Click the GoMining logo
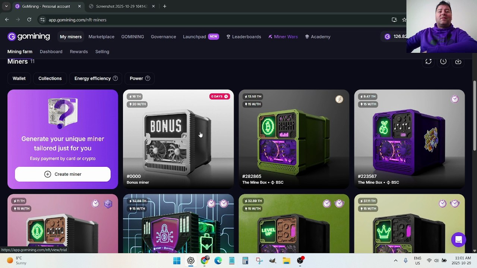This screenshot has height=268, width=477. [29, 36]
